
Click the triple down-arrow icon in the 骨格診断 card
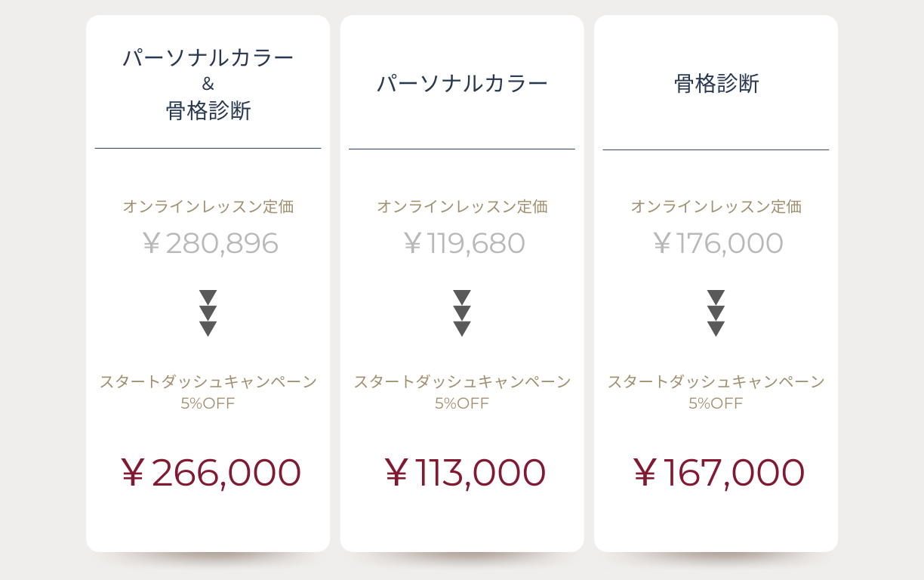(716, 313)
